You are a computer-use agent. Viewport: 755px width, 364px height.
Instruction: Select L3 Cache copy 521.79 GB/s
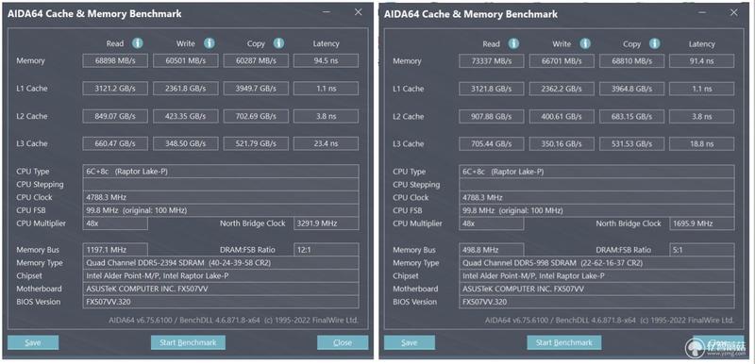pyautogui.click(x=256, y=143)
